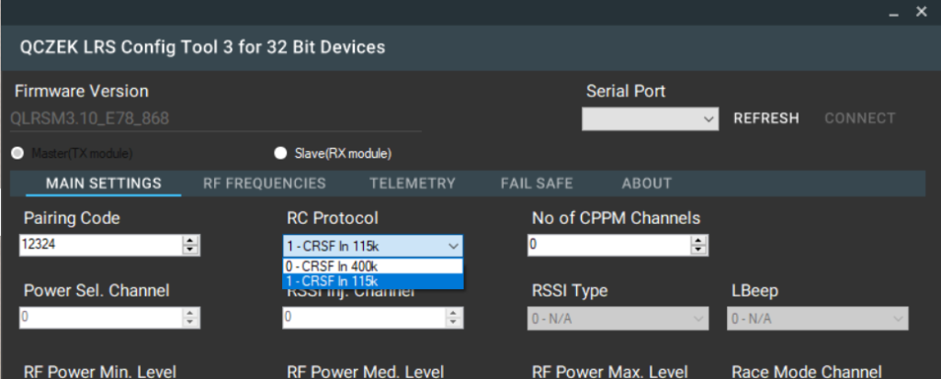The image size is (941, 379).
Task: Select the Master (TX module) radio button
Action: (x=18, y=153)
